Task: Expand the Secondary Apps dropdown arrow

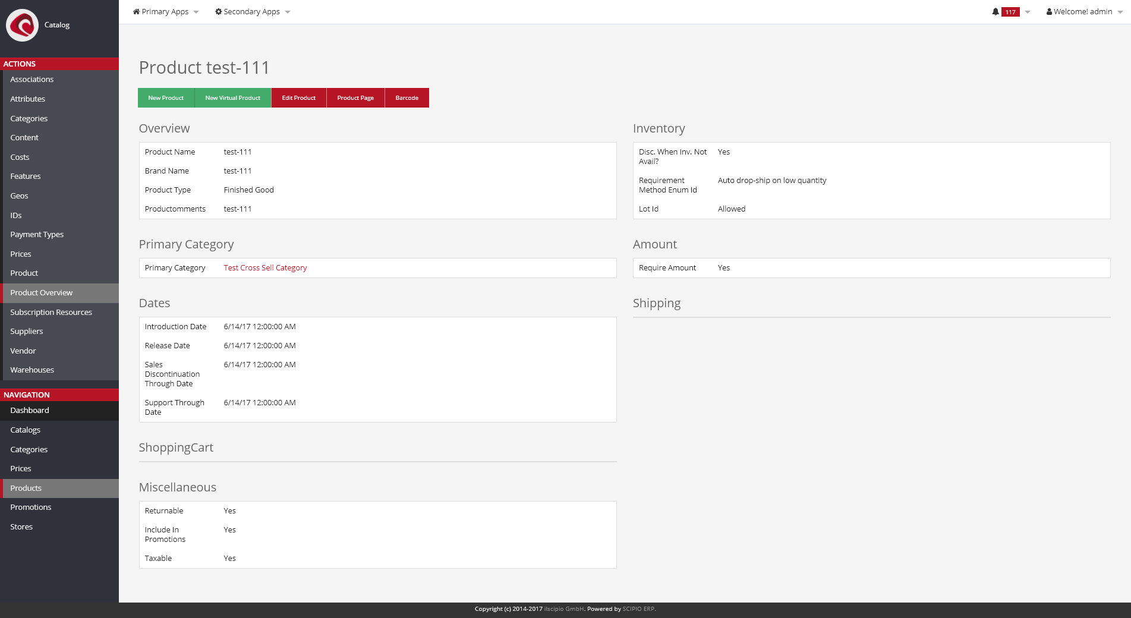Action: [x=288, y=12]
